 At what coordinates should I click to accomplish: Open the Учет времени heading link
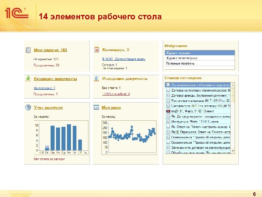click(48, 107)
